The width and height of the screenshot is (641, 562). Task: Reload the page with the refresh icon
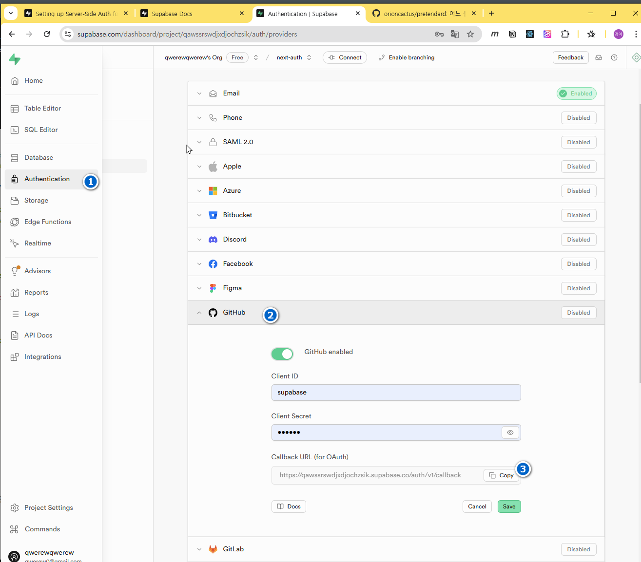(x=47, y=34)
